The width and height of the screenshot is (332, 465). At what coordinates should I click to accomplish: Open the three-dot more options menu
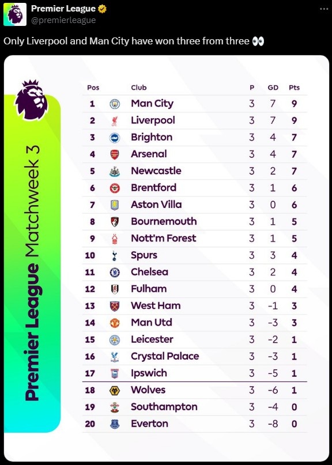click(324, 9)
